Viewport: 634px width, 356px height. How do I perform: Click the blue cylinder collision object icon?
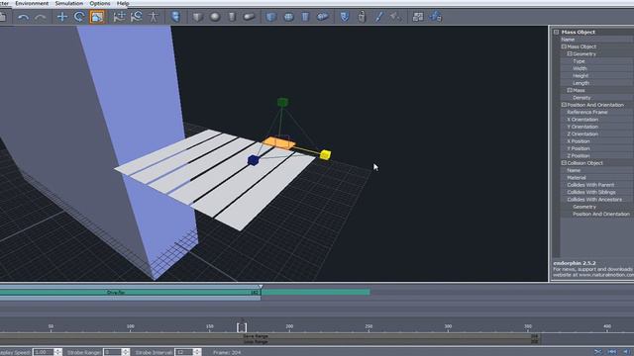305,17
